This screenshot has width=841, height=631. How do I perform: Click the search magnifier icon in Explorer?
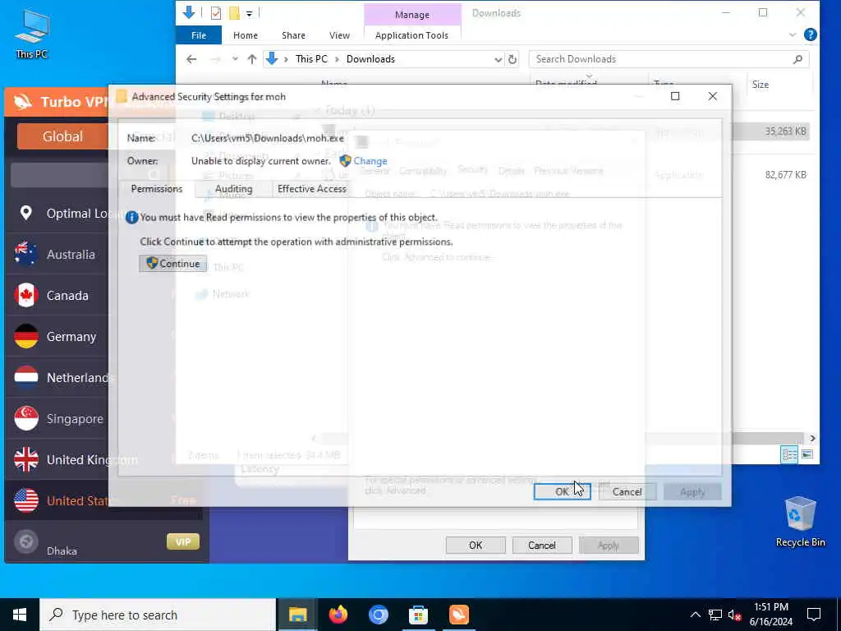pos(797,59)
